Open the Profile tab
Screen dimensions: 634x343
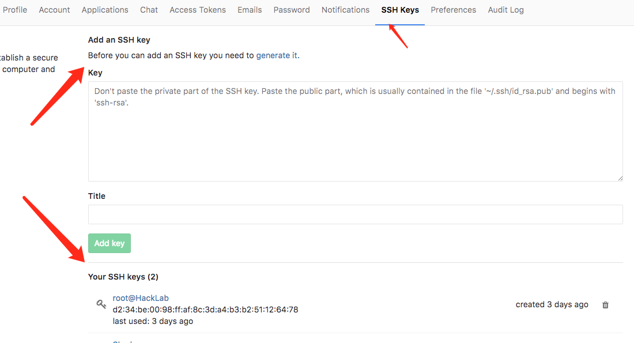tap(15, 10)
